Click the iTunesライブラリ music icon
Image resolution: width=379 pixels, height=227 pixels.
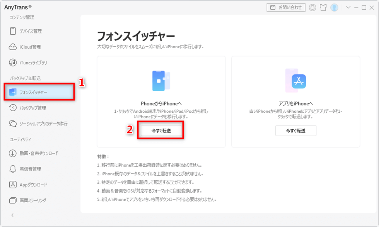click(13, 63)
